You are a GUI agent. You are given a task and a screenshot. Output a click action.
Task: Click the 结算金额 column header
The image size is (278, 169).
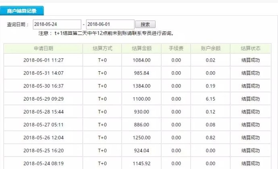tap(141, 48)
